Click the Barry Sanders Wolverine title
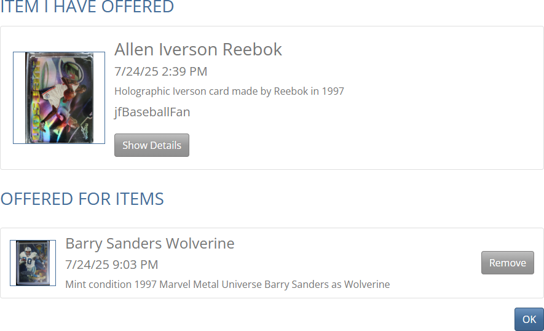The image size is (544, 331). (x=149, y=243)
